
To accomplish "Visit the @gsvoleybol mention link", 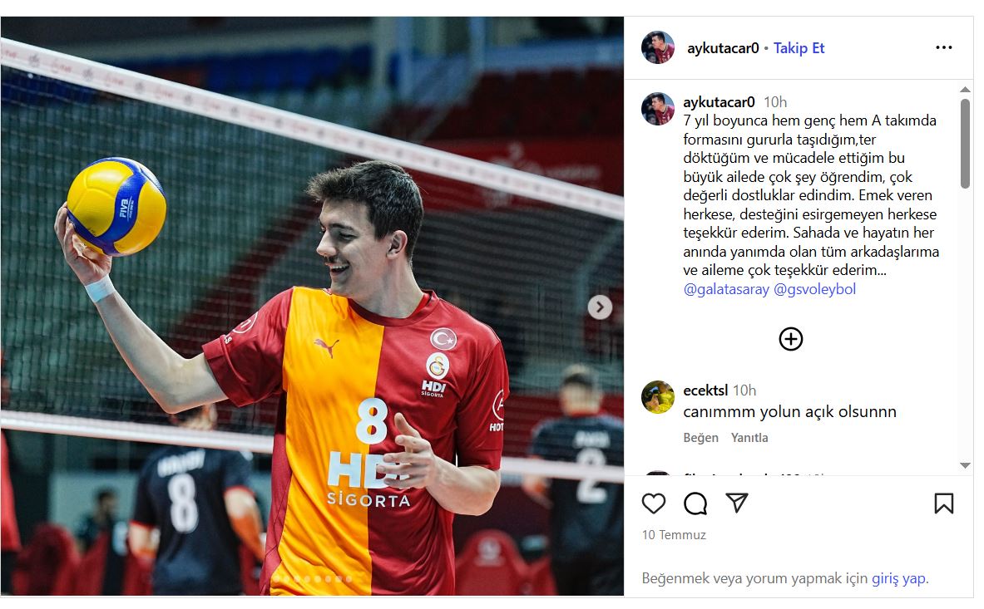I will pos(814,289).
